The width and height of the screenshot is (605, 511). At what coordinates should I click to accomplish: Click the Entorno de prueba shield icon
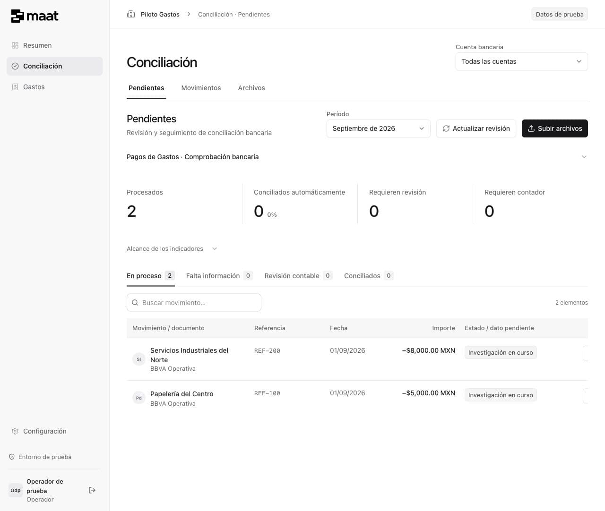tap(12, 457)
